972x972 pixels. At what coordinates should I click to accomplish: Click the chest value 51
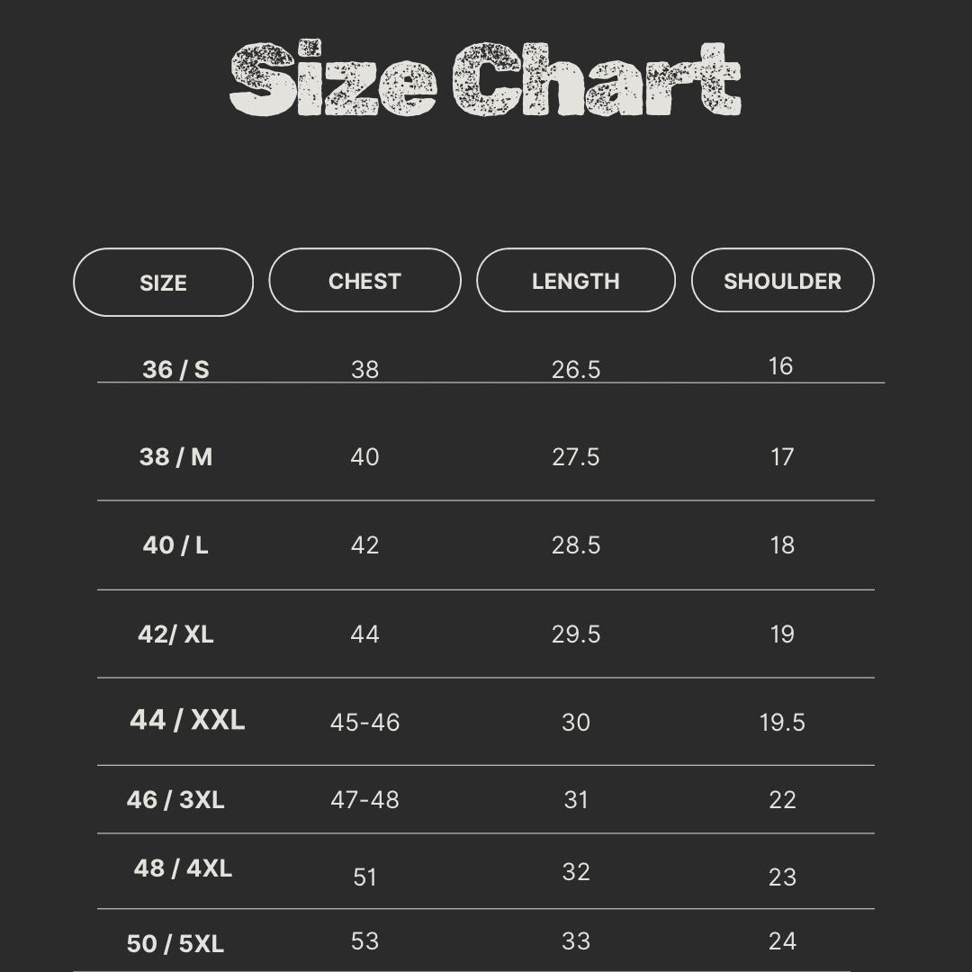[x=364, y=877]
